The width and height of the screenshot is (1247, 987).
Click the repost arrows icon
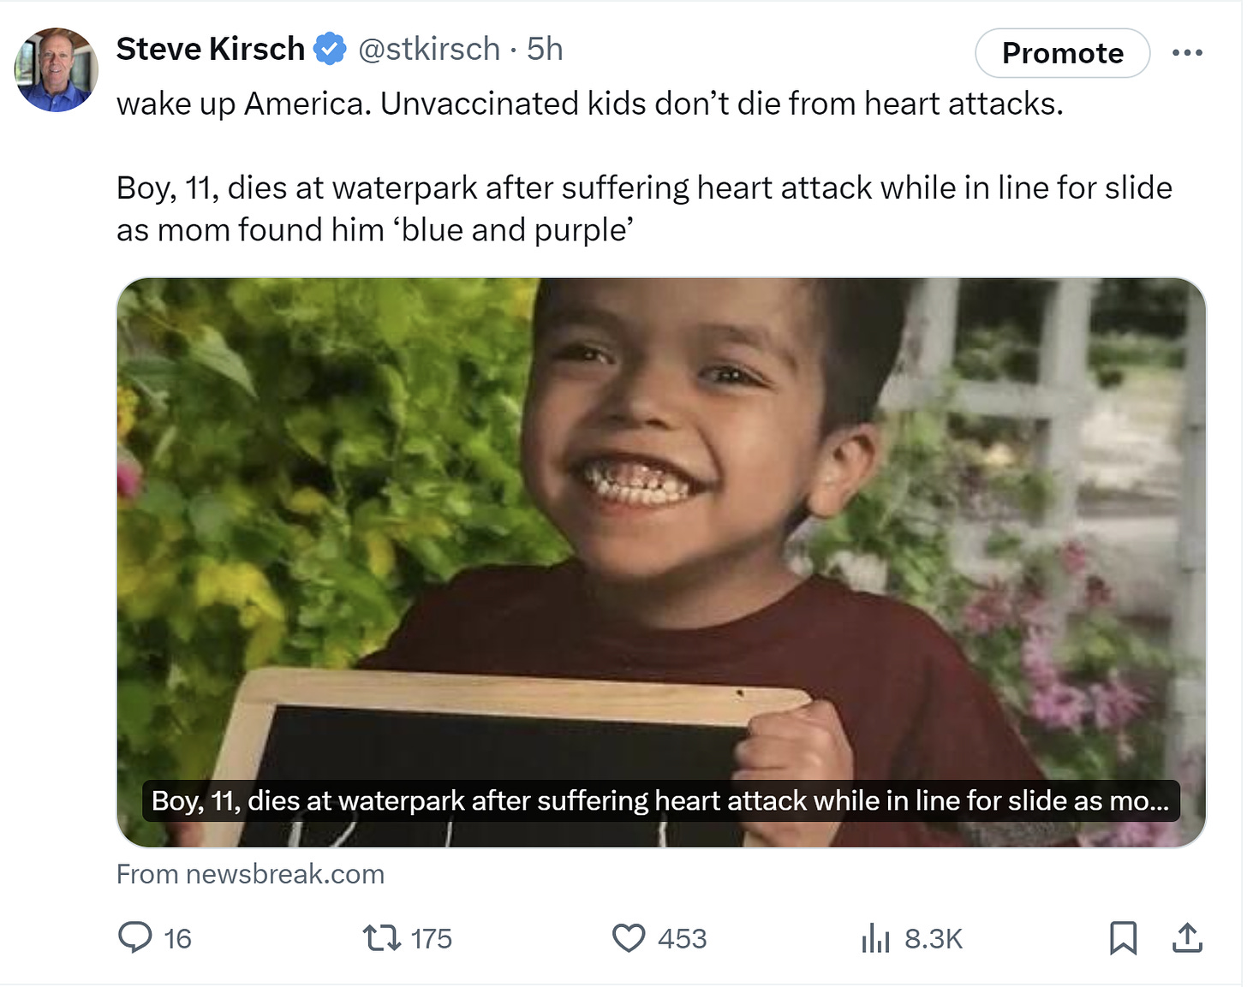point(381,938)
